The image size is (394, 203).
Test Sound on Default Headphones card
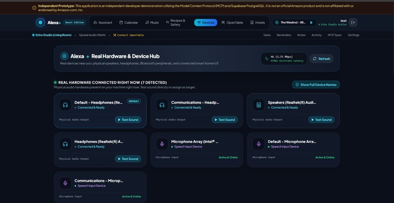tap(128, 120)
